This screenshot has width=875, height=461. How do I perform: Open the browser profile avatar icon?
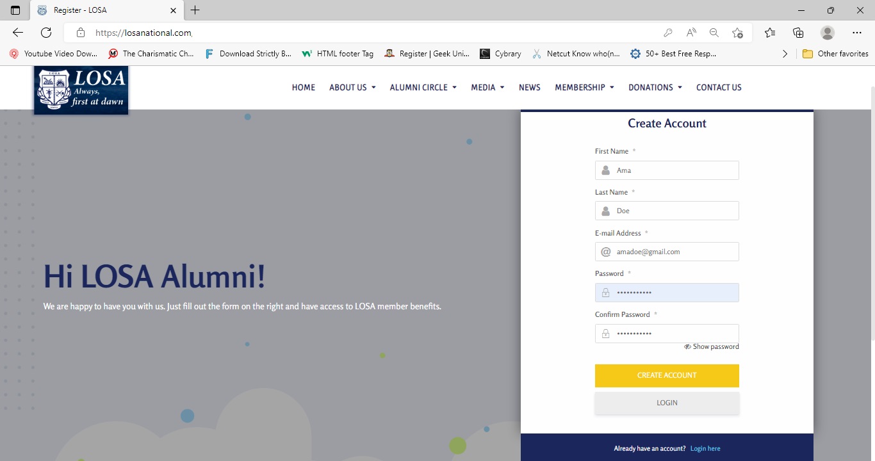pyautogui.click(x=828, y=33)
